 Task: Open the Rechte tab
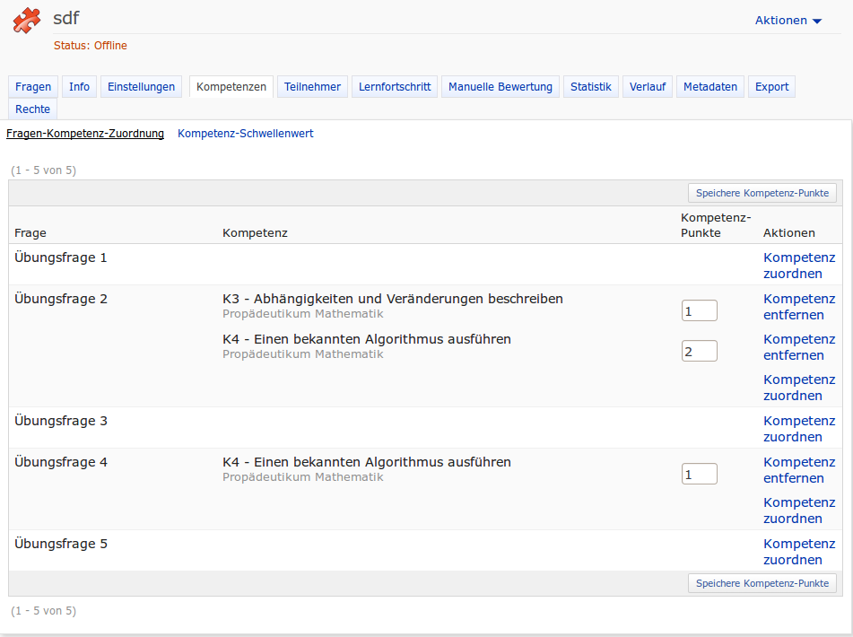[33, 109]
